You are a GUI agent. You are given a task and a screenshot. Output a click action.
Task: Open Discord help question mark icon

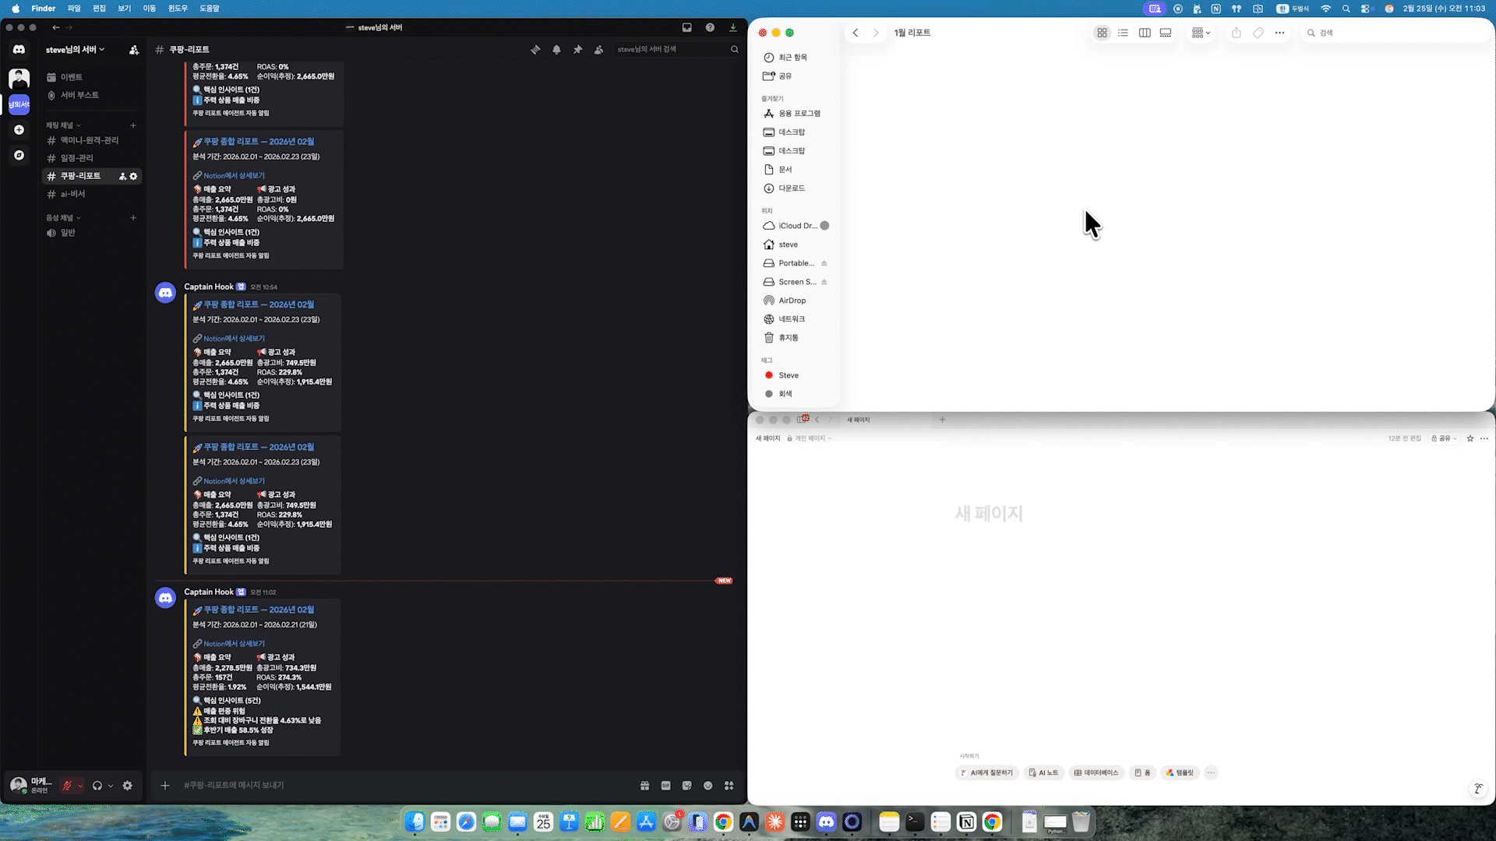click(x=710, y=27)
